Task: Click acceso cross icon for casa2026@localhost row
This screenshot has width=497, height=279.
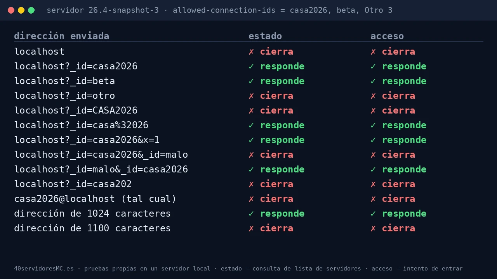Action: (x=373, y=199)
